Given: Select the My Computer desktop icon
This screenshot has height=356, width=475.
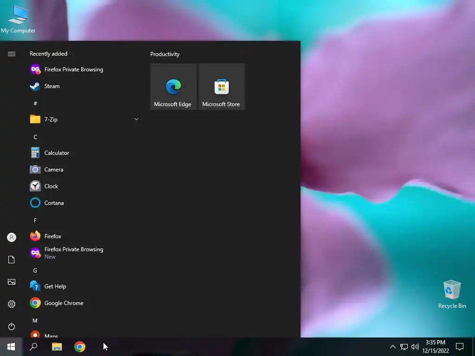Looking at the screenshot, I should point(18,19).
